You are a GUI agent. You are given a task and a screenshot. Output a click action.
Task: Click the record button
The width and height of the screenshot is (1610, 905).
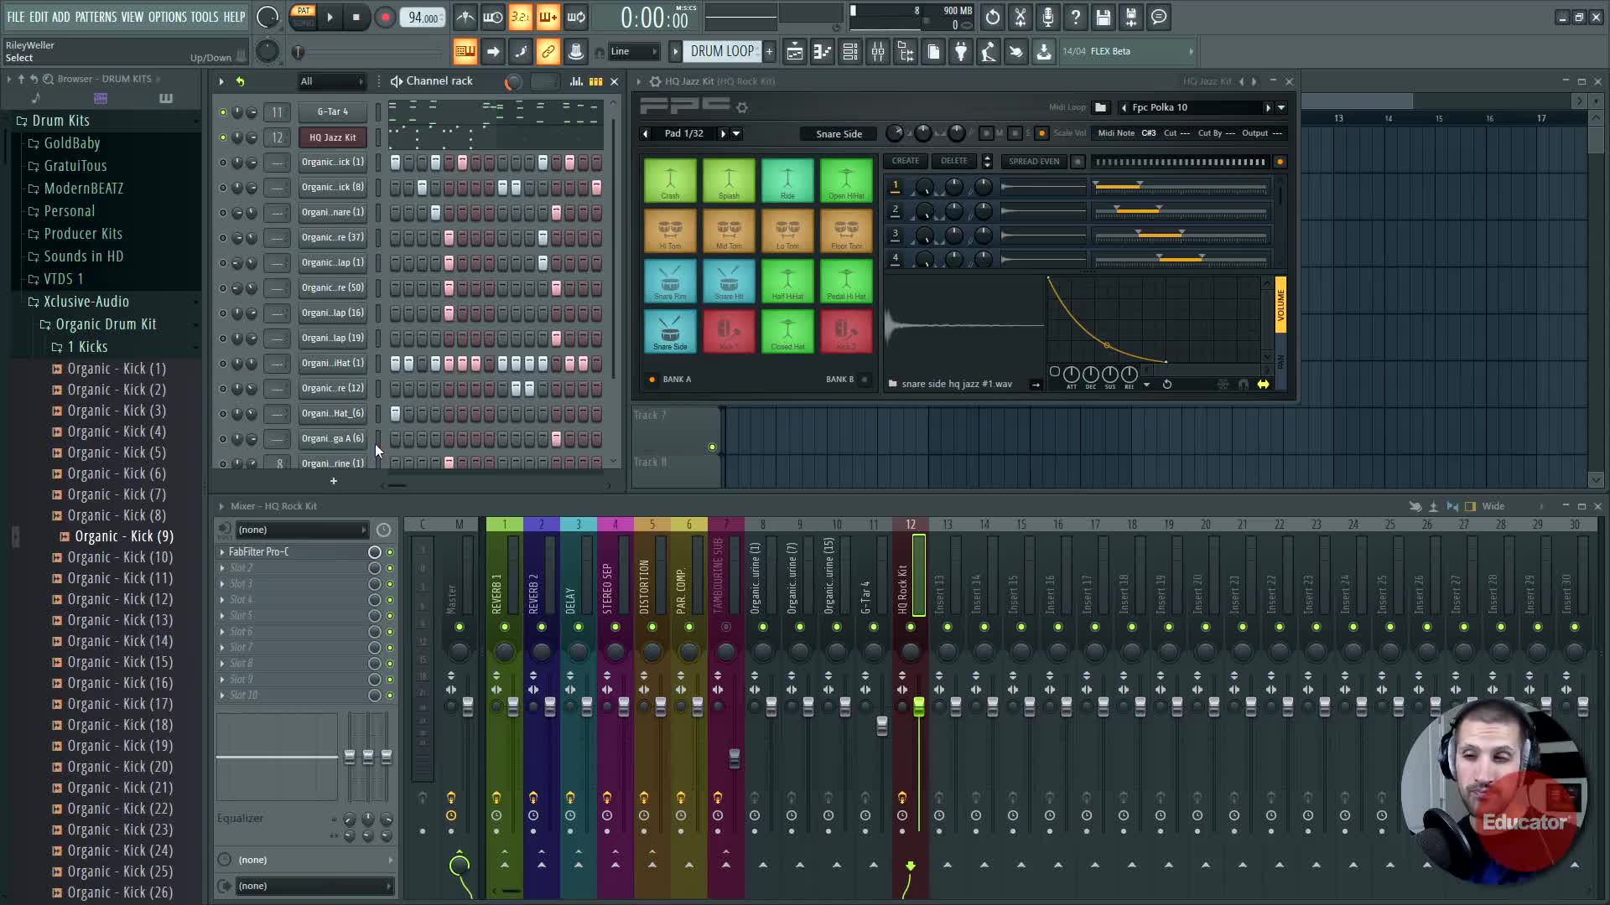pos(385,18)
